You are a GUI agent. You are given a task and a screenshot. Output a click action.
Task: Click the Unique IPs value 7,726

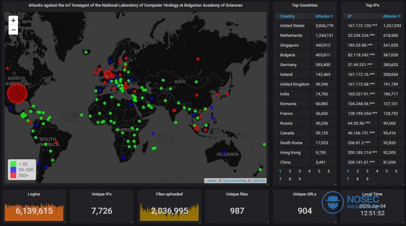(x=102, y=211)
